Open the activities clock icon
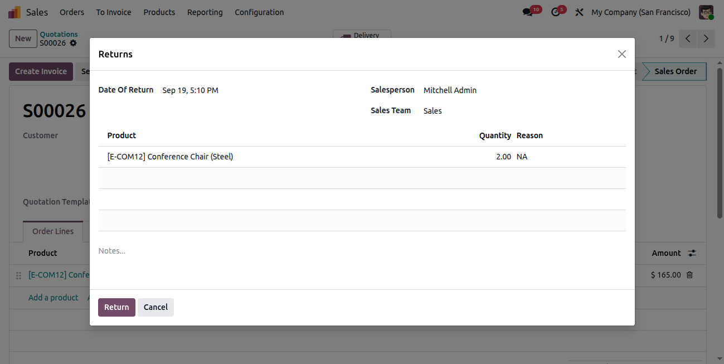Viewport: 724px width, 364px height. pos(555,12)
